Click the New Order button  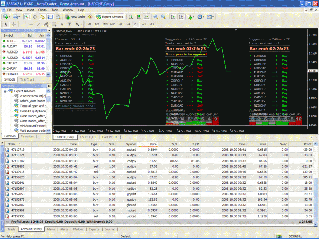pos(75,17)
